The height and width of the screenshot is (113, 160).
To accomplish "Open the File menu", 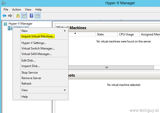I will [6, 10].
